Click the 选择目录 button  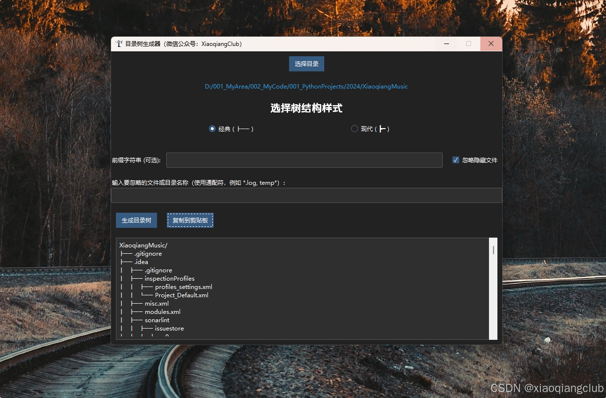coord(307,64)
